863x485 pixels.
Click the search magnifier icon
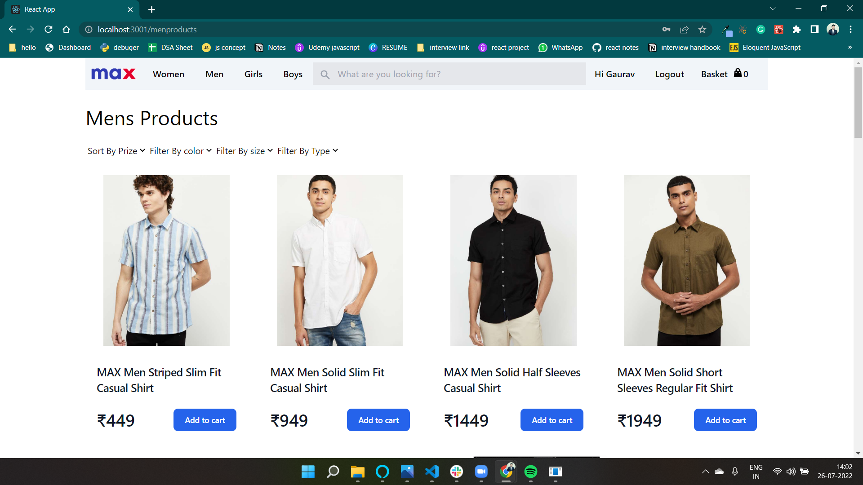[325, 74]
